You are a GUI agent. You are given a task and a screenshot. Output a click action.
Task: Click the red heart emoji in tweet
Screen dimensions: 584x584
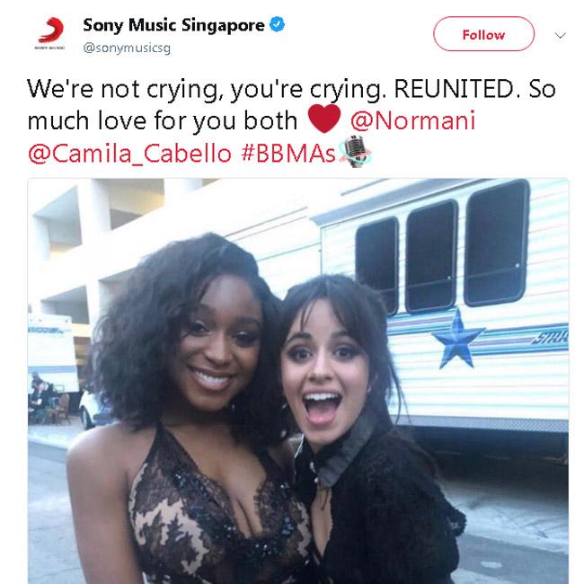324,119
